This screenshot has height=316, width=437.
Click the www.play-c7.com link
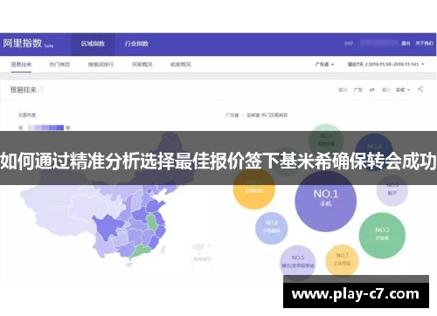(x=356, y=294)
